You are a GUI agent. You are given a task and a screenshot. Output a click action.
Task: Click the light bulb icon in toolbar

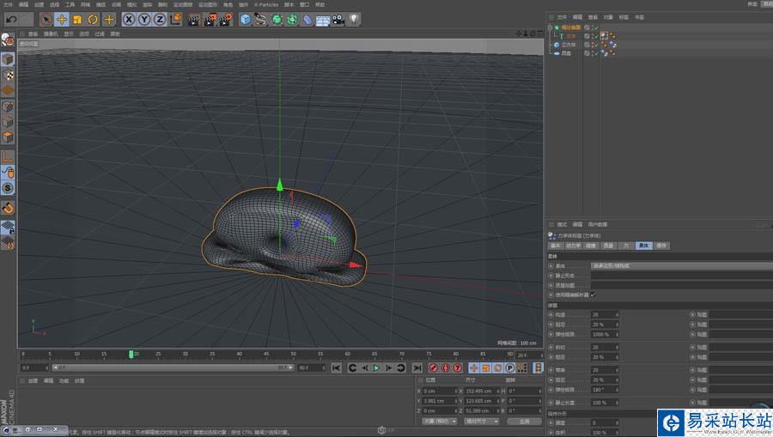354,19
